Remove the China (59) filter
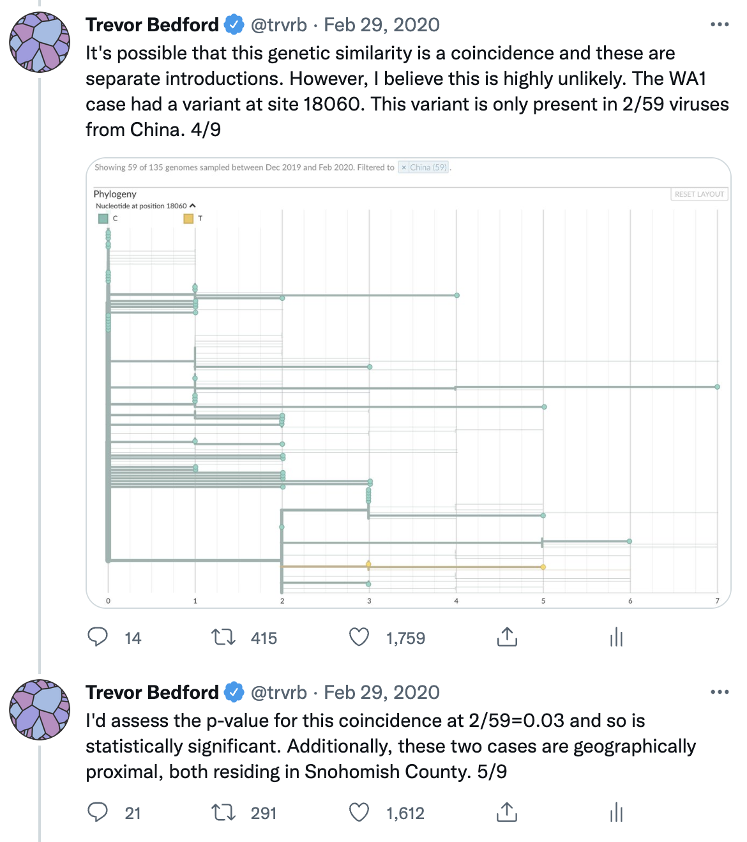Viewport: 747px width, 842px height. point(404,167)
